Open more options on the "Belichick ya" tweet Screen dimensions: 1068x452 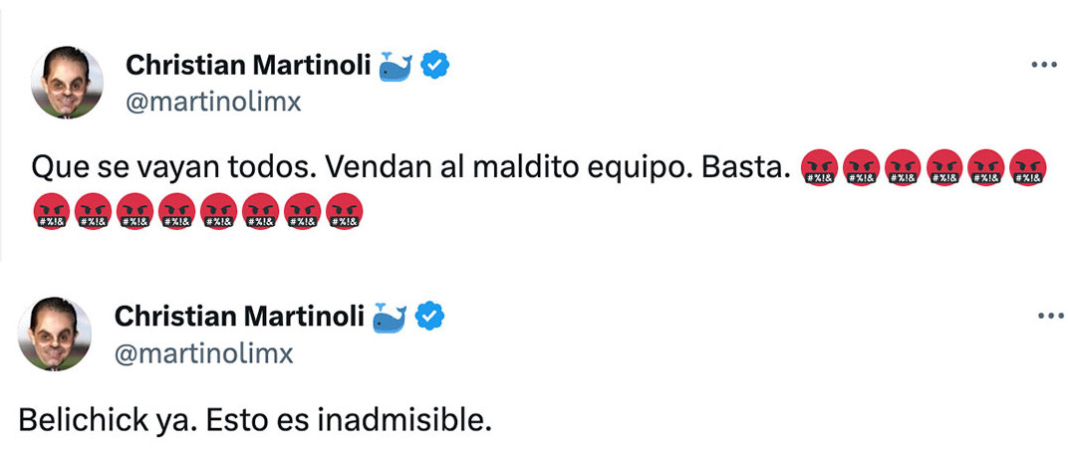1051,317
